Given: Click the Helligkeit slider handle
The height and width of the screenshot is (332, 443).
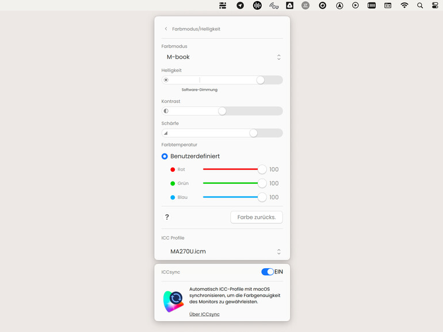Looking at the screenshot, I should 261,80.
